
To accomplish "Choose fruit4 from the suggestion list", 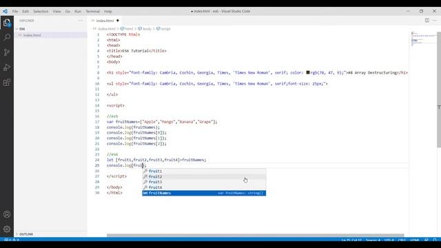I will tap(204, 187).
